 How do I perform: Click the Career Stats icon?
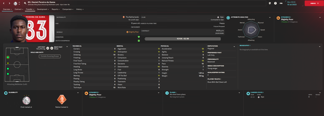tap(248, 93)
